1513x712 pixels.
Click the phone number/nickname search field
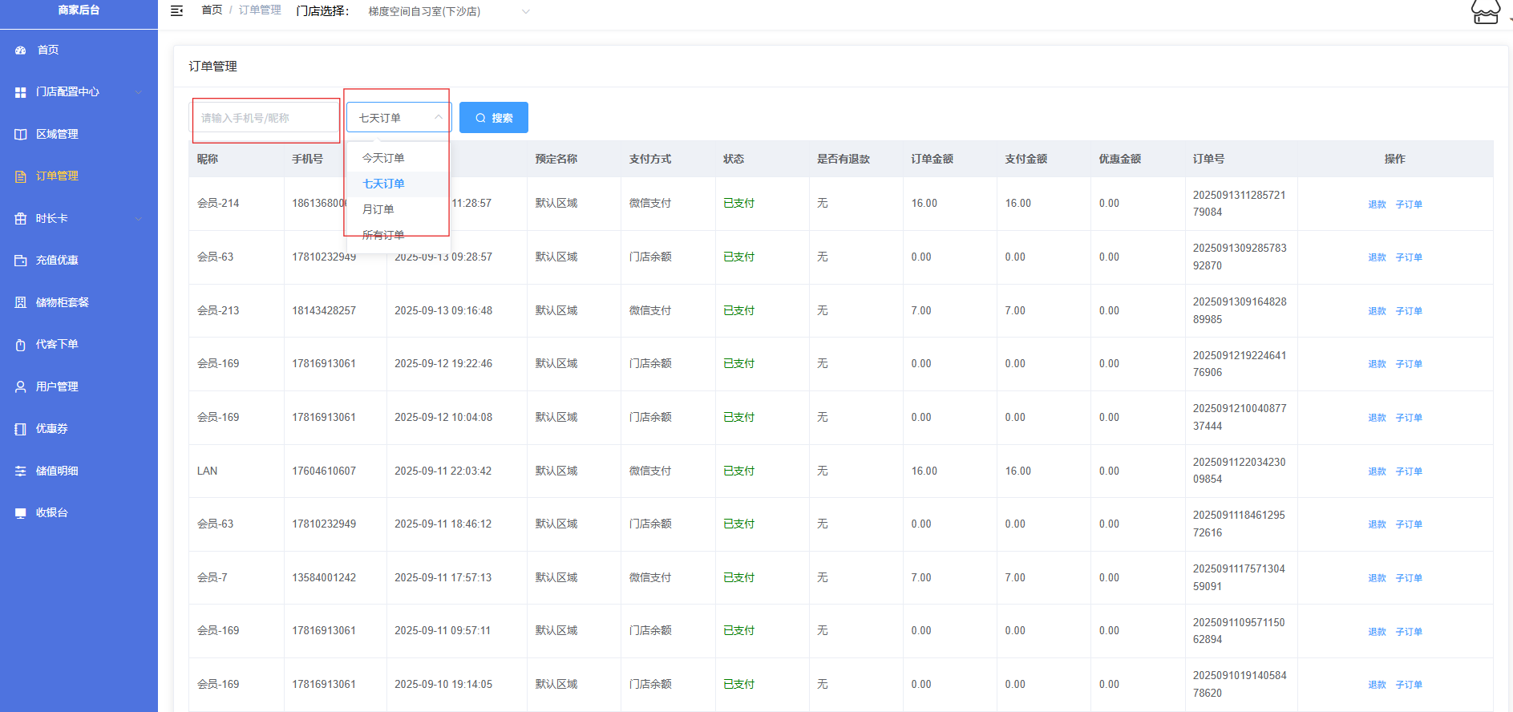pos(265,118)
